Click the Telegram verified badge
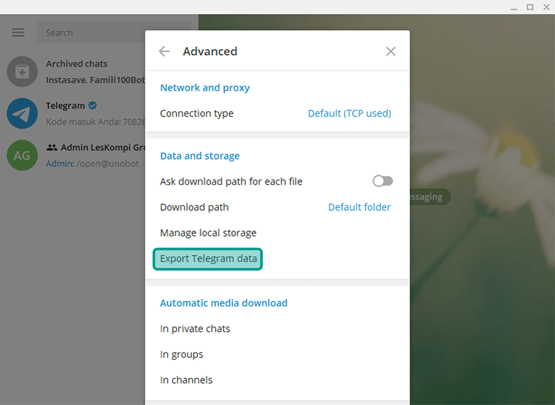 92,105
